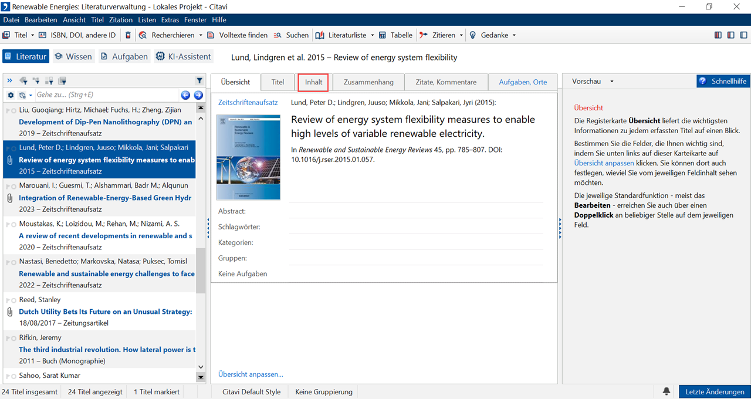
Task: Toggle the Schnellhilfe panel
Action: [x=723, y=82]
